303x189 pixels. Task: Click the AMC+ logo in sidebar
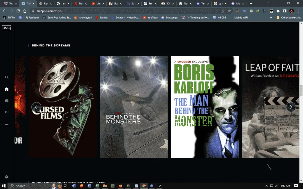[7, 28]
